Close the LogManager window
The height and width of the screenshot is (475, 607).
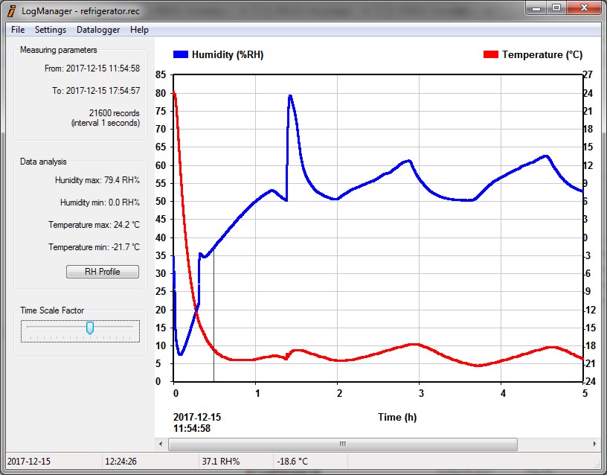[x=582, y=7]
